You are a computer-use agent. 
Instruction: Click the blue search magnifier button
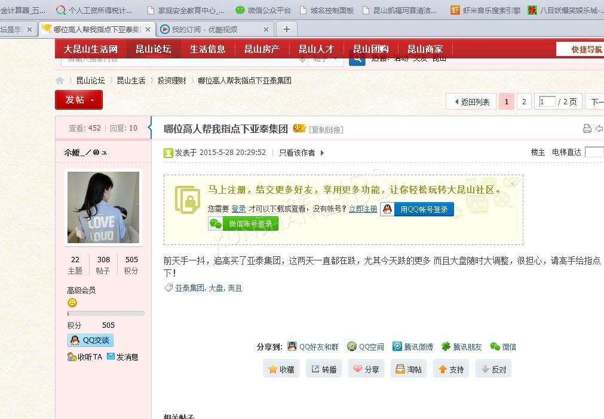tap(357, 59)
